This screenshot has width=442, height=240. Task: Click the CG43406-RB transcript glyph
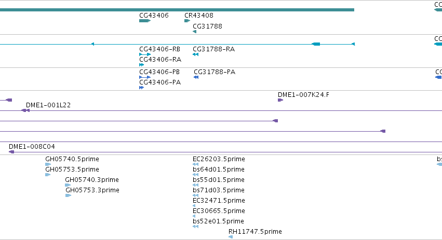[145, 54]
